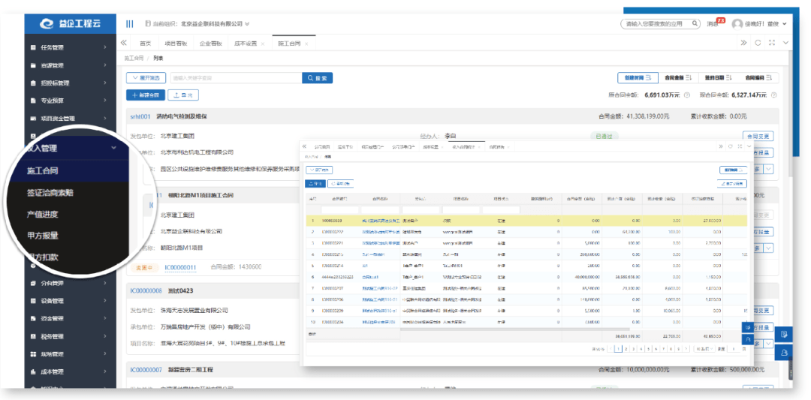Image resolution: width=811 pixels, height=400 pixels.
Task: Open tab options dropdown chevron at far right
Action: (785, 43)
